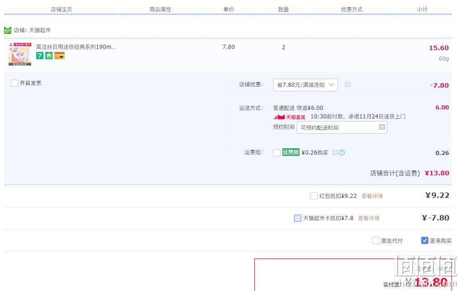
Task: Click the 单价 column header
Action: [229, 9]
